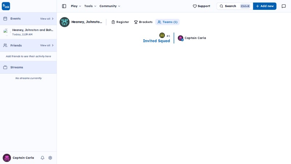Image resolution: width=291 pixels, height=164 pixels.
Task: Click the Heaney, Johnsto... tournament title
Action: (87, 22)
